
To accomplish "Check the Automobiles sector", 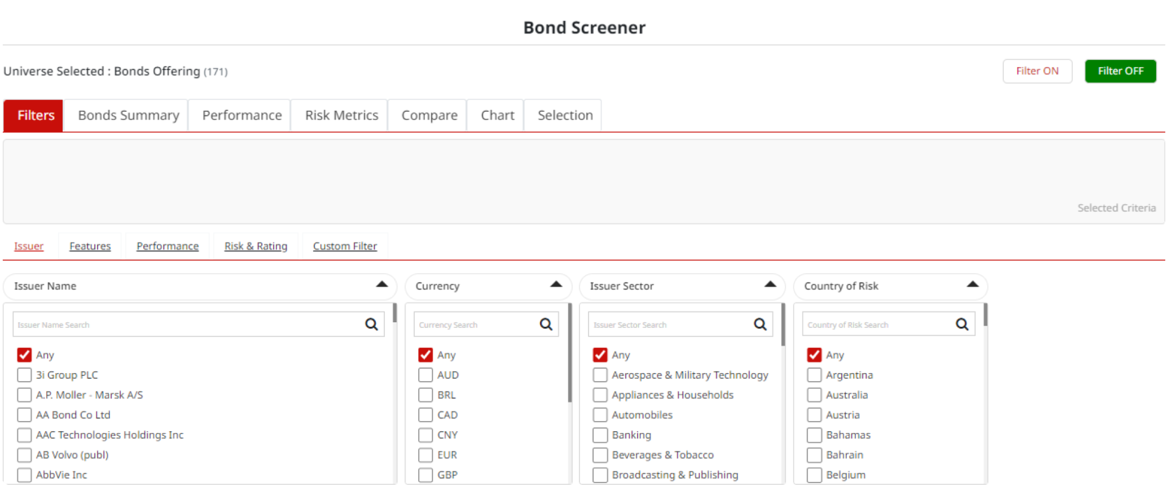I will point(600,415).
